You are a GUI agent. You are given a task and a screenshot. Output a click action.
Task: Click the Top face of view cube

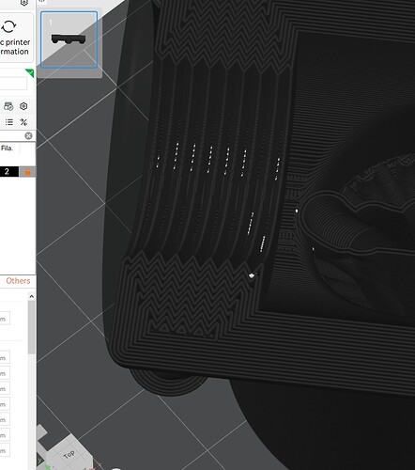click(x=69, y=454)
